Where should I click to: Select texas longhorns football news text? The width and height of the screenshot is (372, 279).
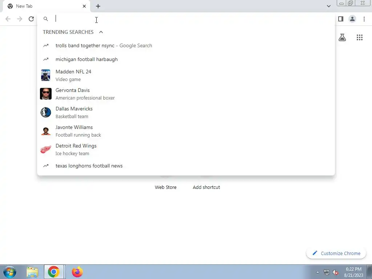[x=89, y=166]
